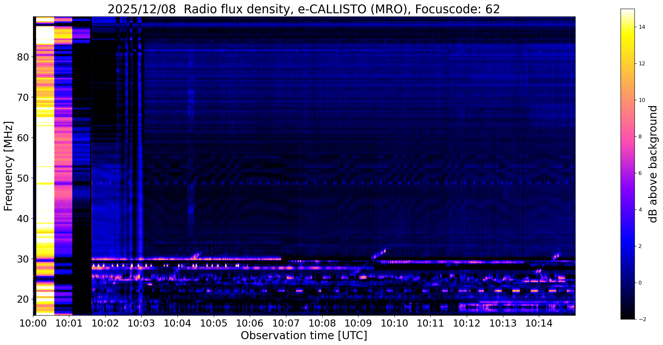Click the 50 MHz frequency tick label
Image resolution: width=663 pixels, height=345 pixels.
click(23, 178)
